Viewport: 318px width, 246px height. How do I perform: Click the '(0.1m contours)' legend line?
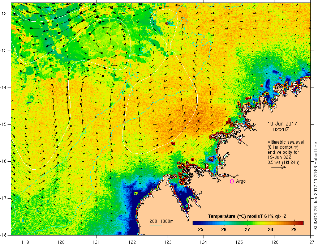click(x=283, y=147)
